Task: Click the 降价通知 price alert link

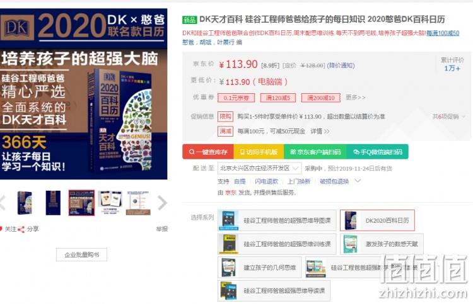Action: point(341,65)
